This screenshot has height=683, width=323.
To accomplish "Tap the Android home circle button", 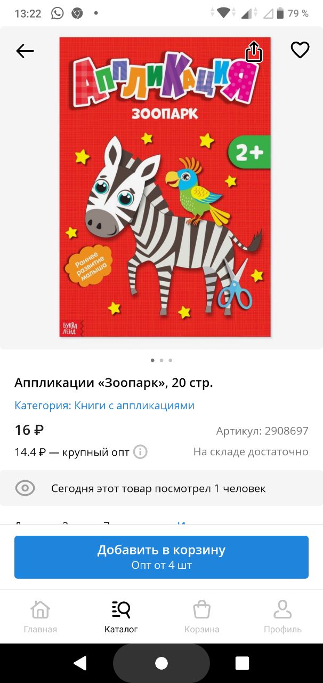I will point(161,663).
